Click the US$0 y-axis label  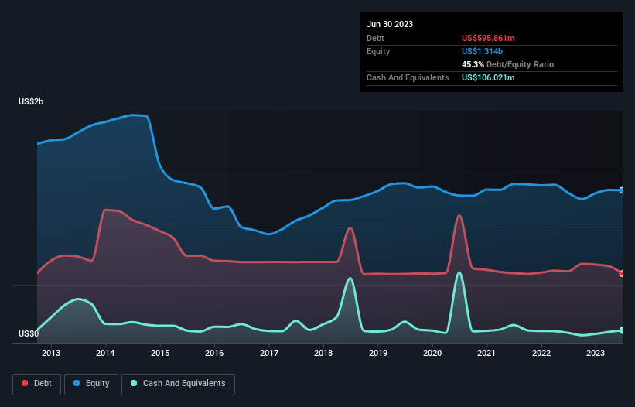[29, 333]
